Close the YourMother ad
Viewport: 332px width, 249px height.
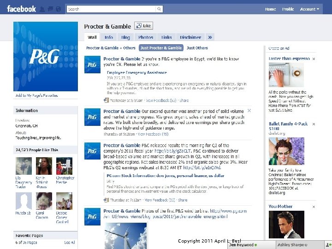coord(314,207)
